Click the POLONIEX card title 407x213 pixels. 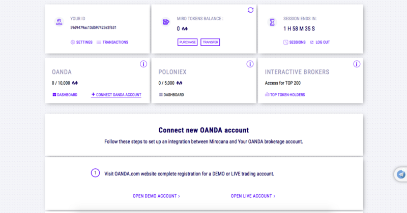172,72
